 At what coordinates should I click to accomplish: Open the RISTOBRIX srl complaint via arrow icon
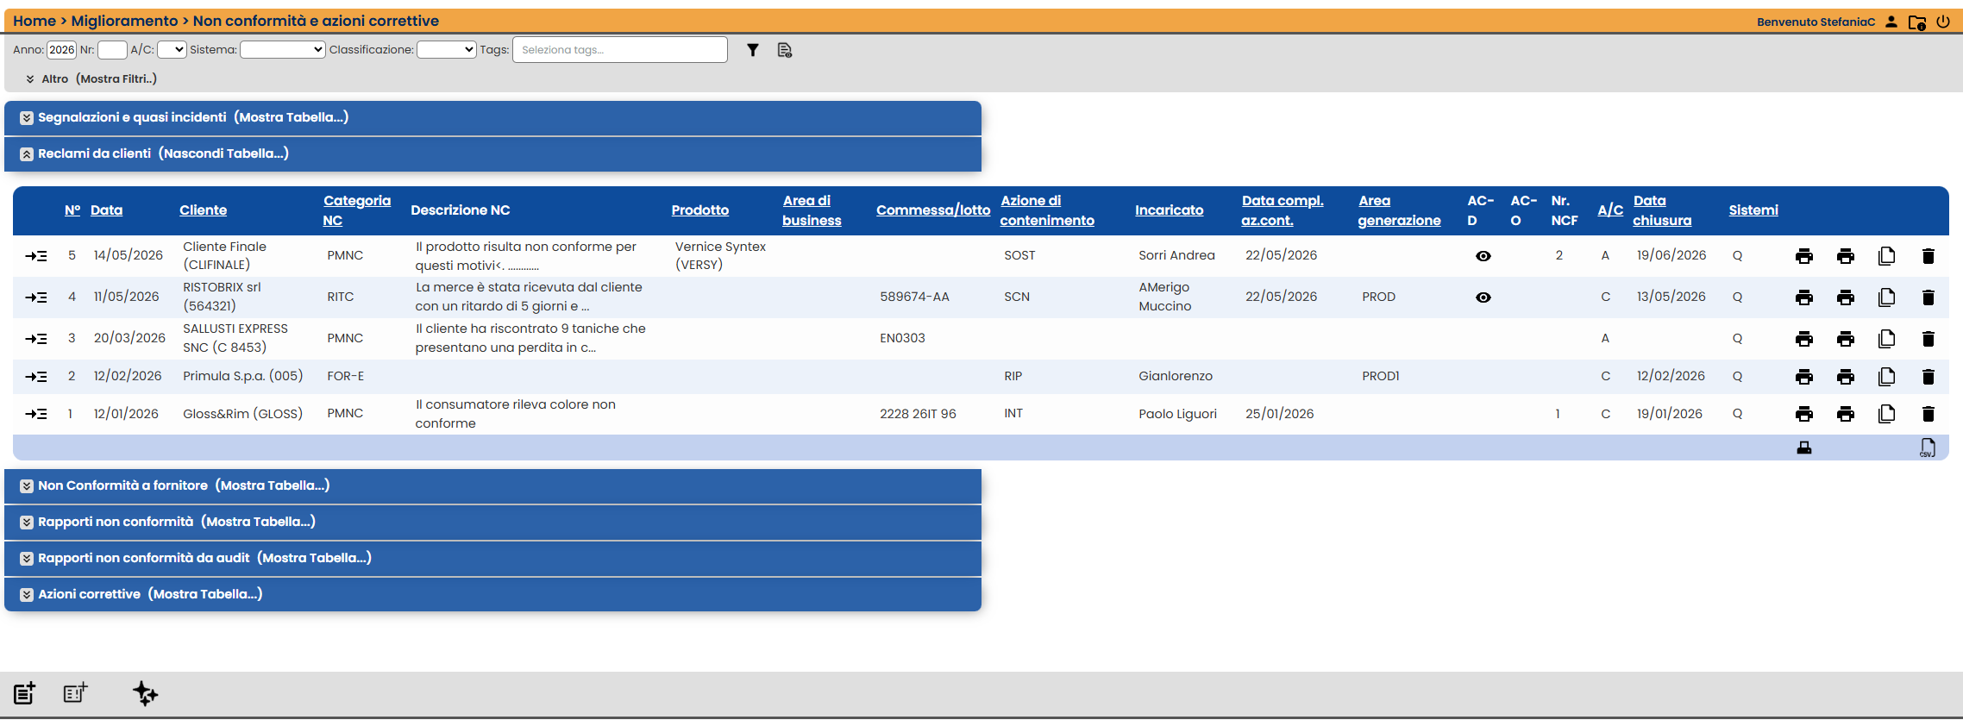pos(36,297)
